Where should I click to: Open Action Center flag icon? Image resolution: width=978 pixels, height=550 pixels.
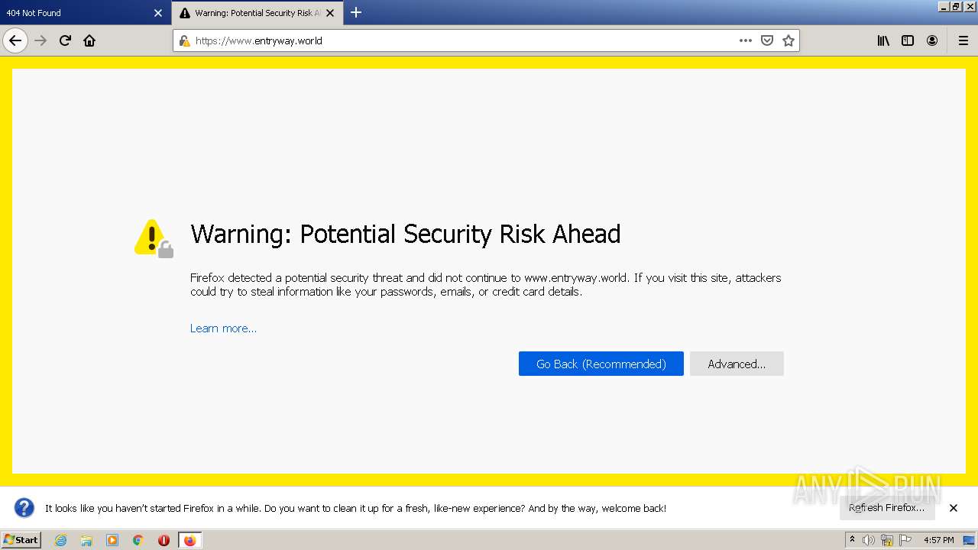pos(905,540)
